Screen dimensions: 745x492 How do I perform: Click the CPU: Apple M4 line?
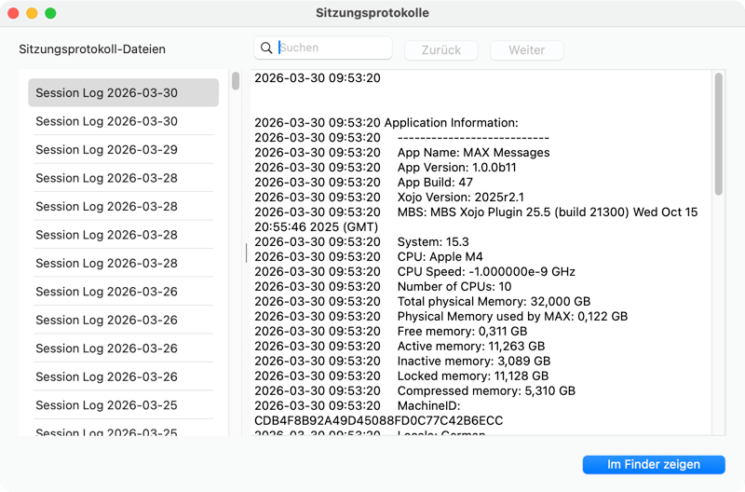click(x=369, y=256)
